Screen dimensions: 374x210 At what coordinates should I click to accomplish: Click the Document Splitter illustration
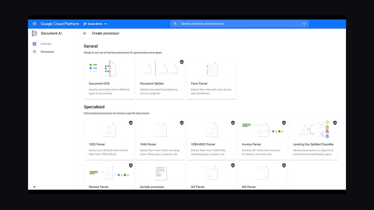[161, 69]
